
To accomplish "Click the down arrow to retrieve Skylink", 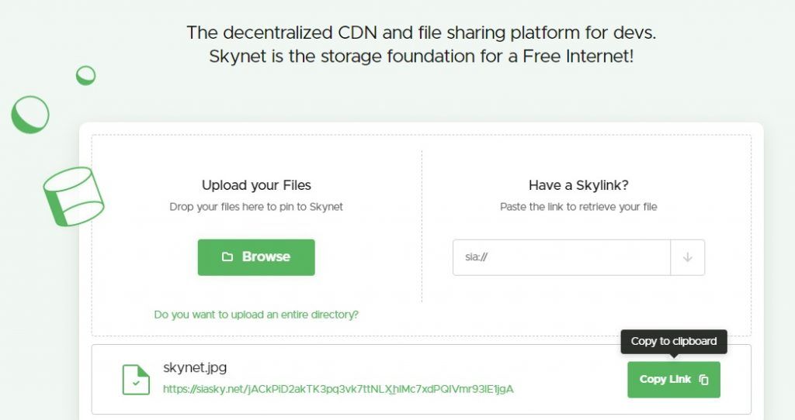I will click(x=688, y=257).
